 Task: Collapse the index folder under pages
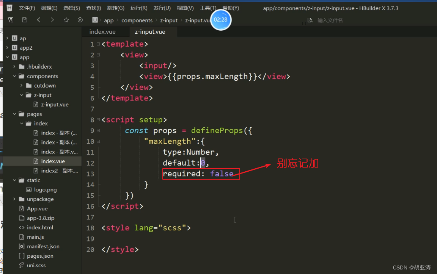pos(22,123)
